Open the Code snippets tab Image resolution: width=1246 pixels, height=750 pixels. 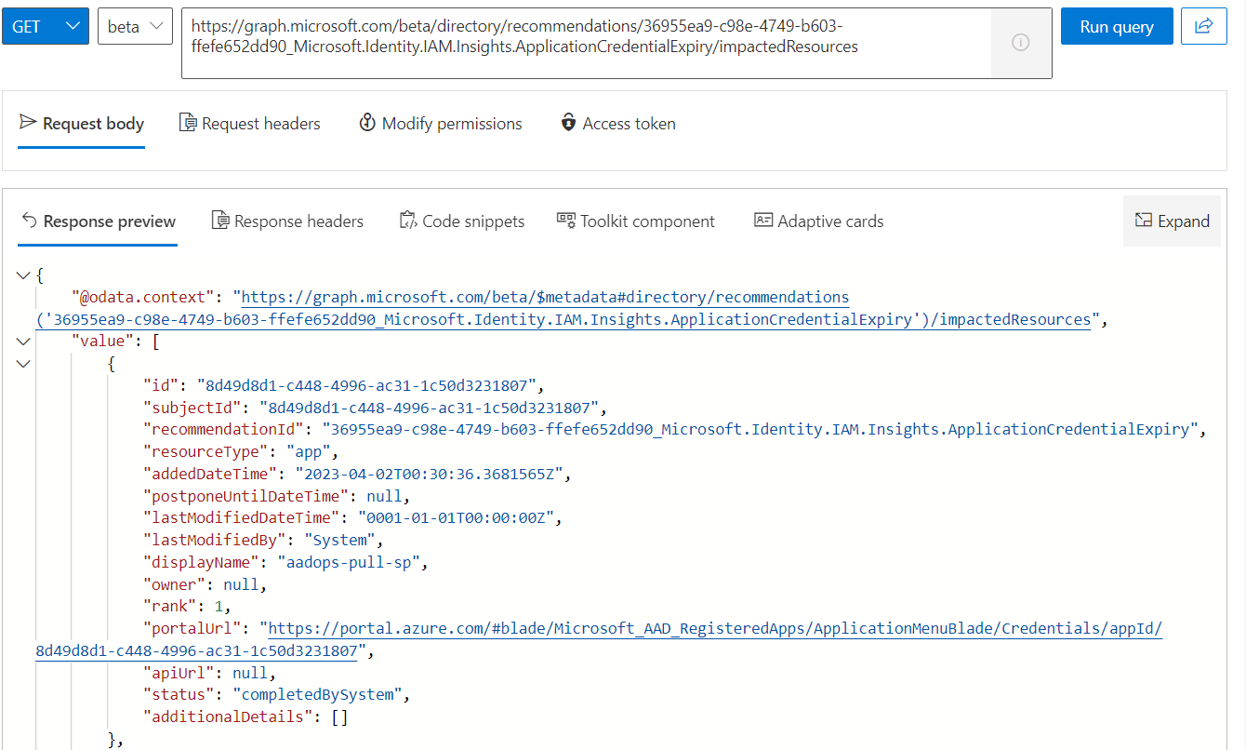(x=462, y=221)
